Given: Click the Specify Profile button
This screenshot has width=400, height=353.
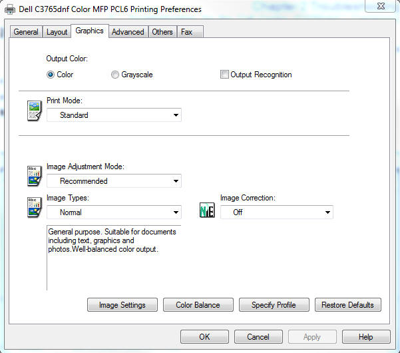Looking at the screenshot, I should point(274,305).
